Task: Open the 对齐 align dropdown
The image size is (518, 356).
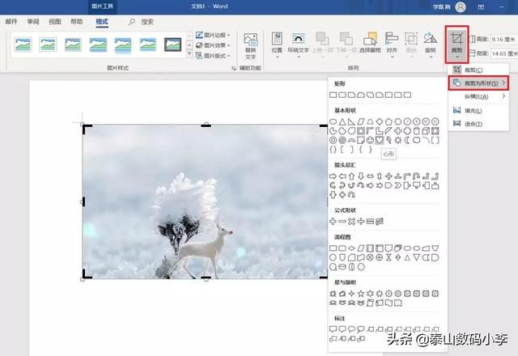Action: 392,45
